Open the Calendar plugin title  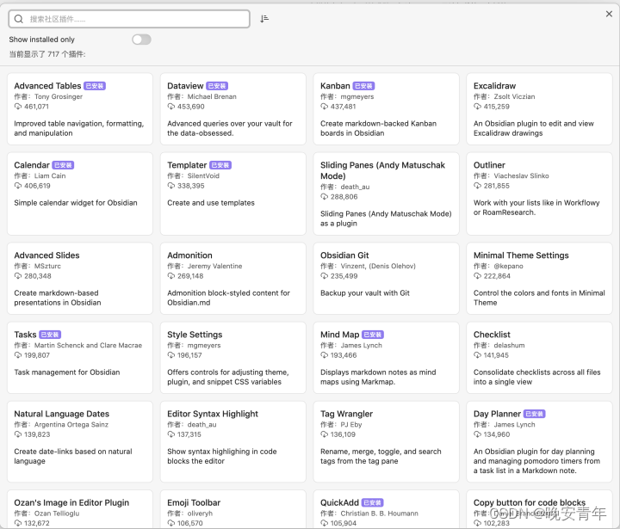32,165
